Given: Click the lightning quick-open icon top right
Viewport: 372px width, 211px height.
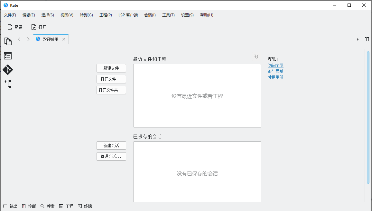Looking at the screenshot, I should tap(358, 39).
